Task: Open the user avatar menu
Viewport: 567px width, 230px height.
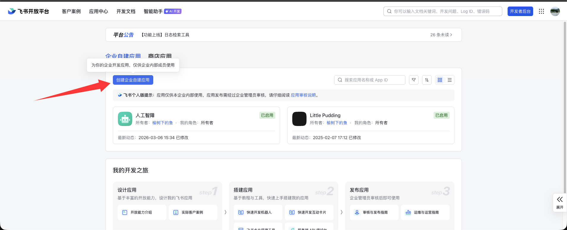Action: [555, 11]
